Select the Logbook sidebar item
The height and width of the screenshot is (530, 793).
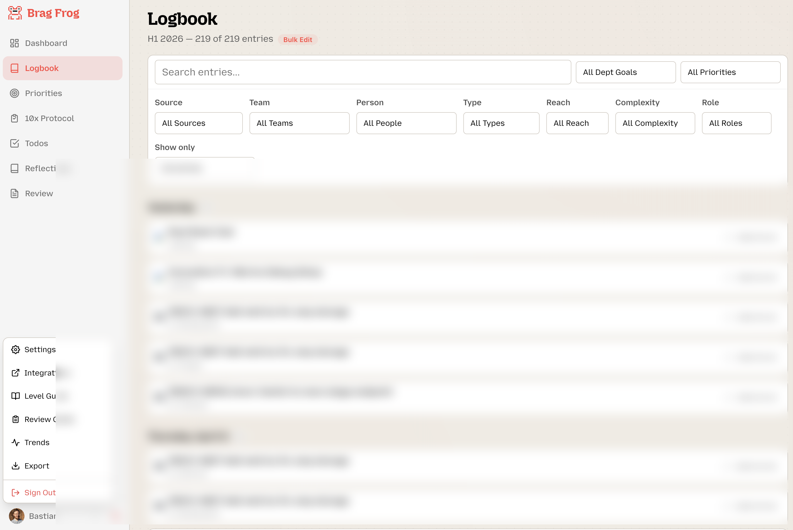tap(63, 68)
